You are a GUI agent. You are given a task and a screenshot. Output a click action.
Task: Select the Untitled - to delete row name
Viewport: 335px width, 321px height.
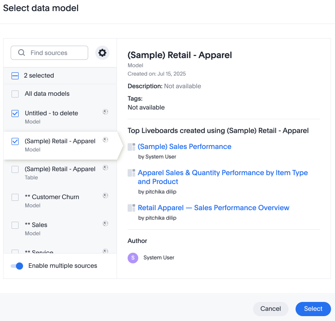(51, 113)
